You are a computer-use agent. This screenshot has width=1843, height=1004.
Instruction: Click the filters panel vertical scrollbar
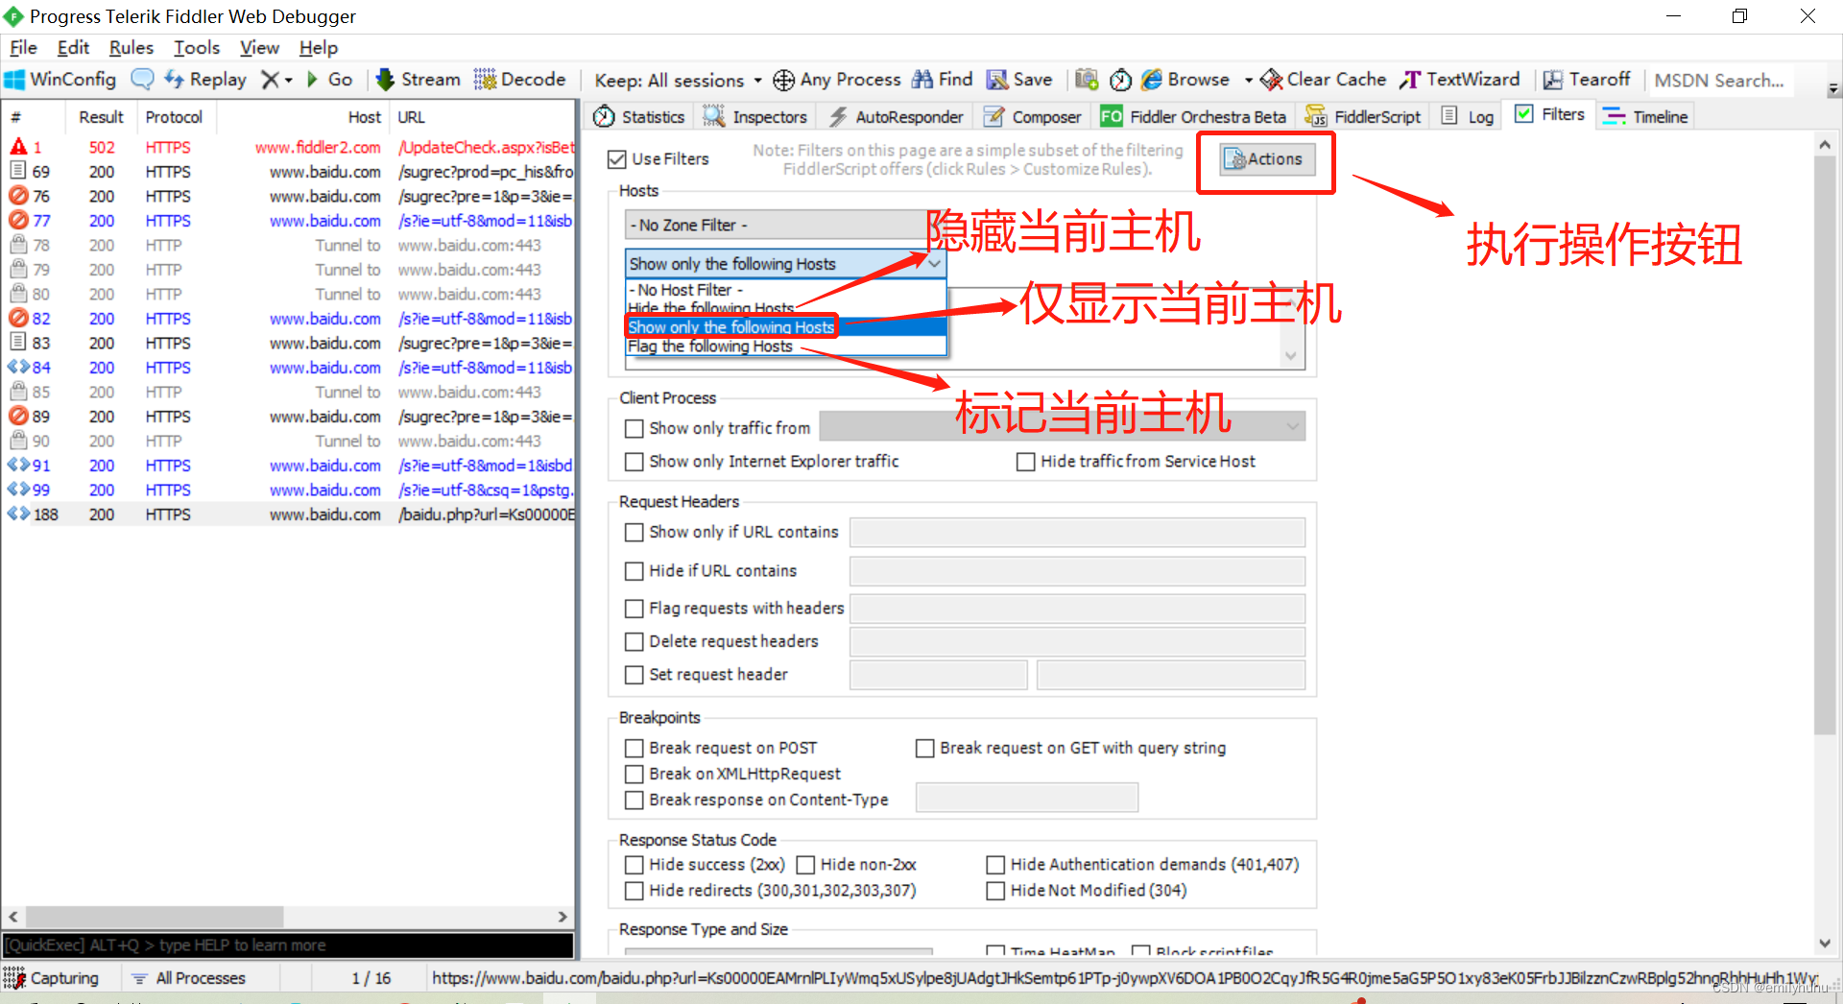[1825, 446]
